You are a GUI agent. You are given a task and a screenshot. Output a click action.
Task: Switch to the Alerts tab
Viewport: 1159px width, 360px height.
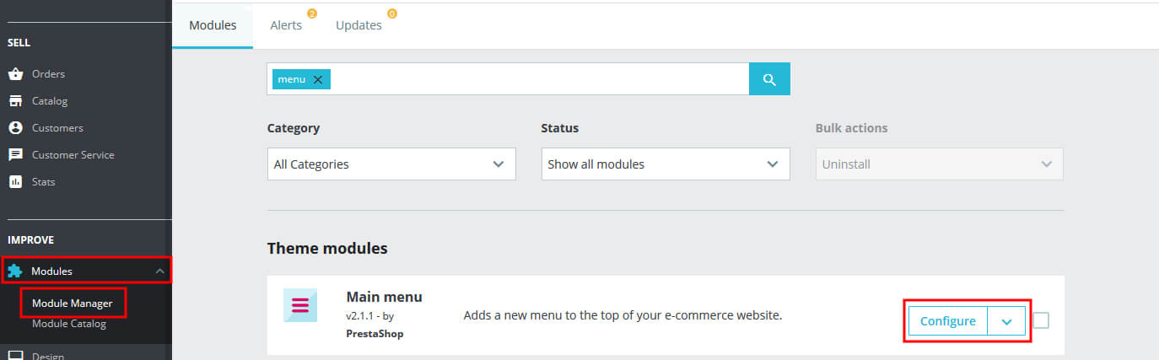tap(286, 25)
